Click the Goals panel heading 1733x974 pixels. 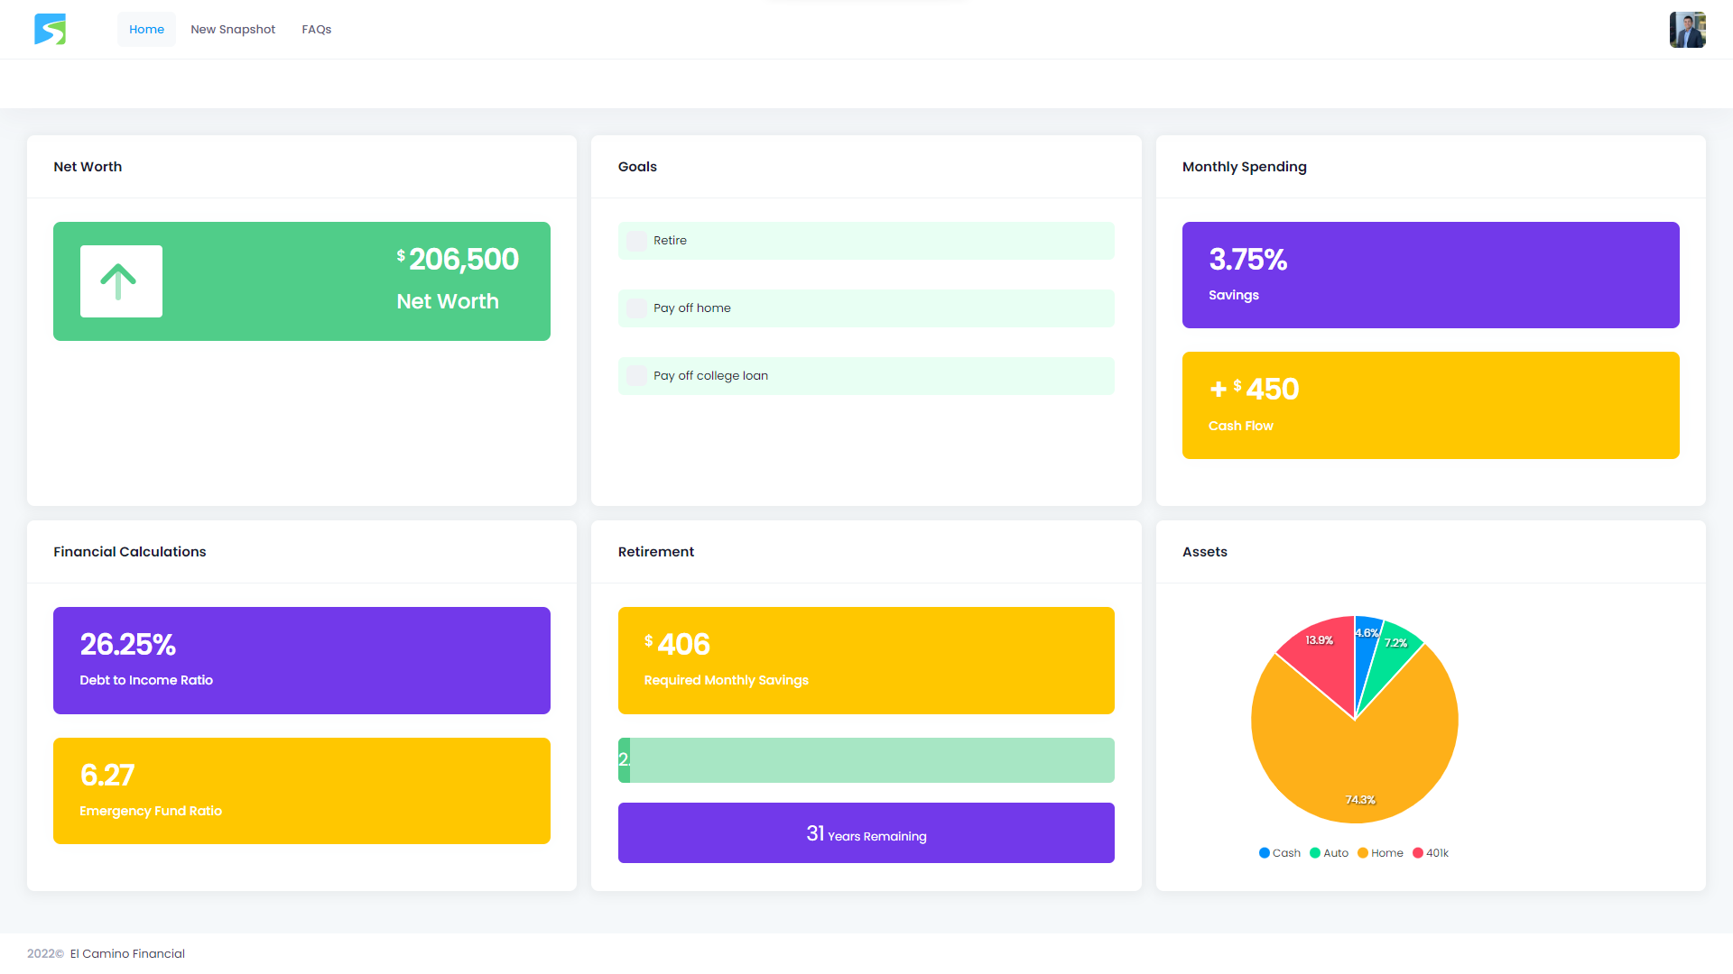pyautogui.click(x=637, y=167)
